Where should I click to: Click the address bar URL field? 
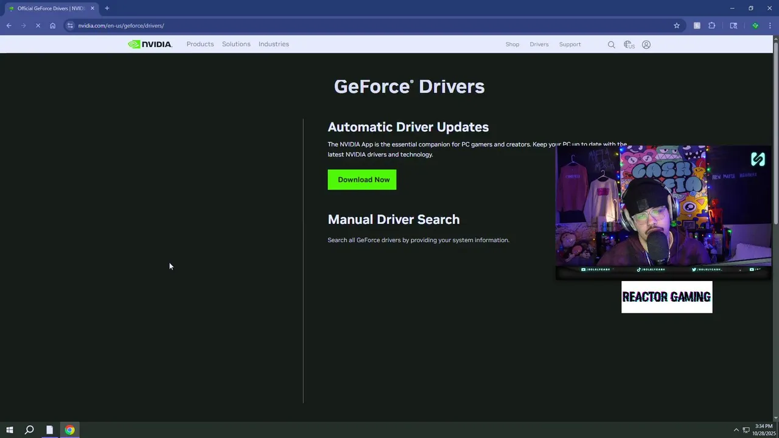tap(371, 26)
